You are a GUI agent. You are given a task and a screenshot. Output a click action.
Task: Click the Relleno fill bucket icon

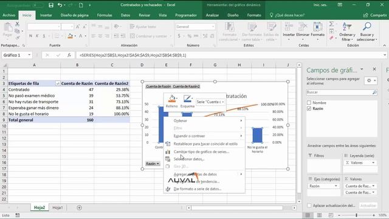(171, 99)
